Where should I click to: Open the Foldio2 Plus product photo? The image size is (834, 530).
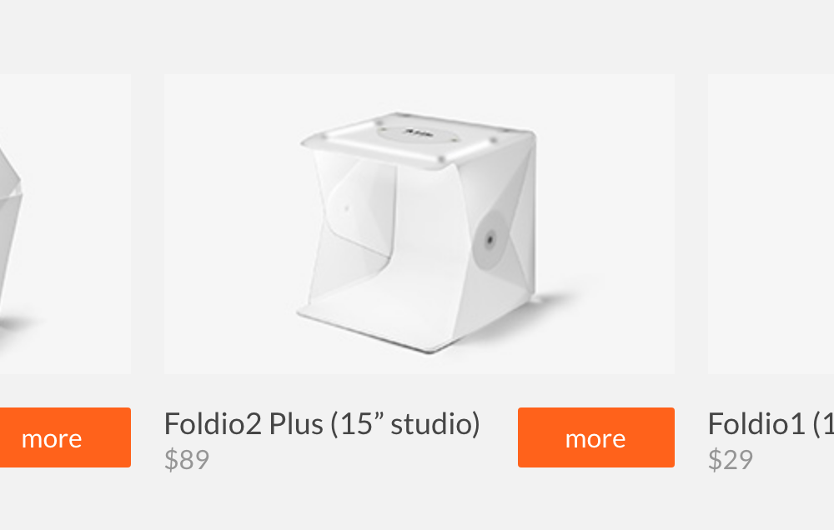[x=420, y=224]
